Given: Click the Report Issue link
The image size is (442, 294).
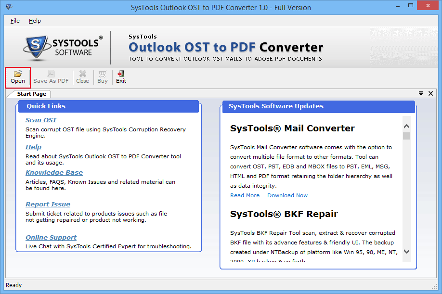Looking at the screenshot, I should [x=48, y=205].
